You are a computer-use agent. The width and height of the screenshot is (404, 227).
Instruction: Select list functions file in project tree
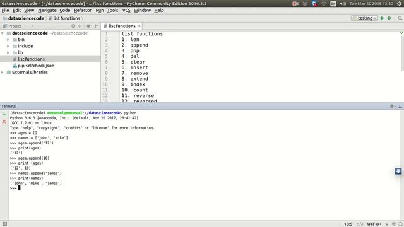50,59
